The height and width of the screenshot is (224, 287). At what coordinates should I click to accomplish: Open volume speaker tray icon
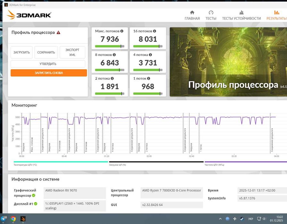click(x=264, y=219)
